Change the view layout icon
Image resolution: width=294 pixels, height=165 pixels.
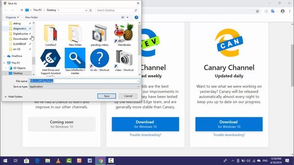[123, 17]
